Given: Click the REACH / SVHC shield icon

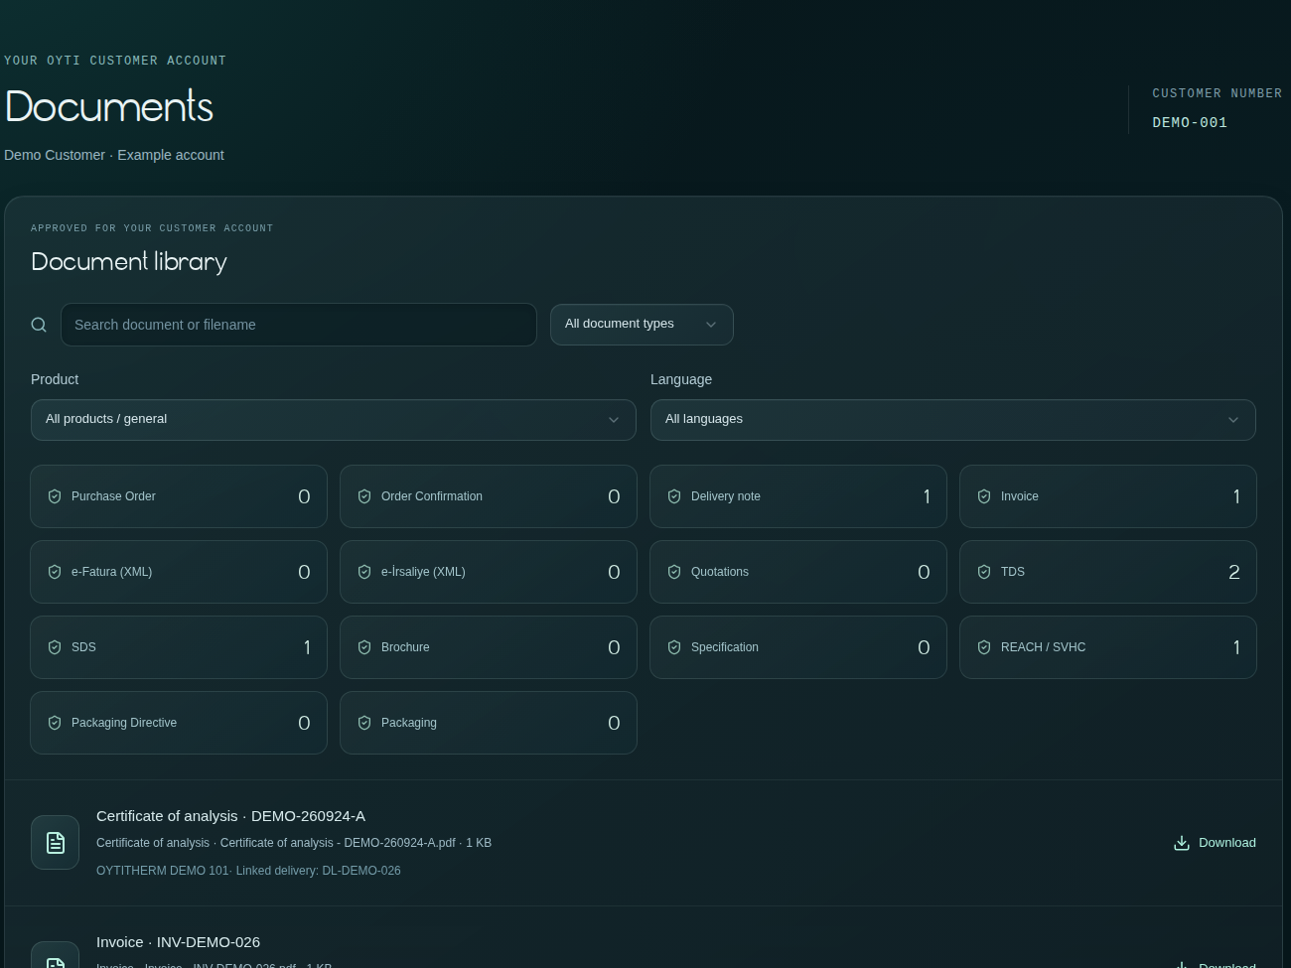Looking at the screenshot, I should (x=984, y=647).
